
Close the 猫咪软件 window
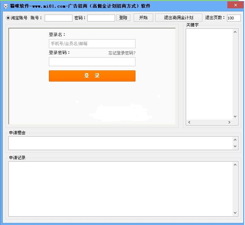[235, 5]
